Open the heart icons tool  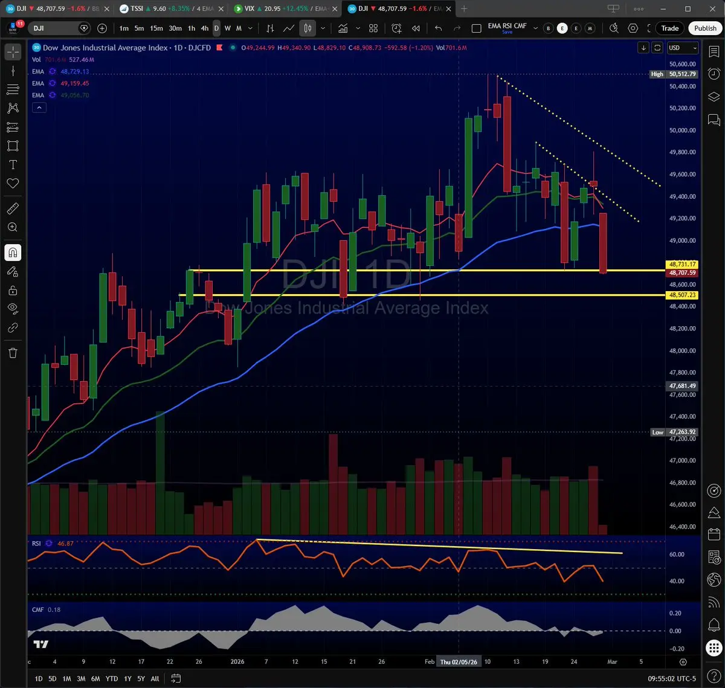click(13, 183)
